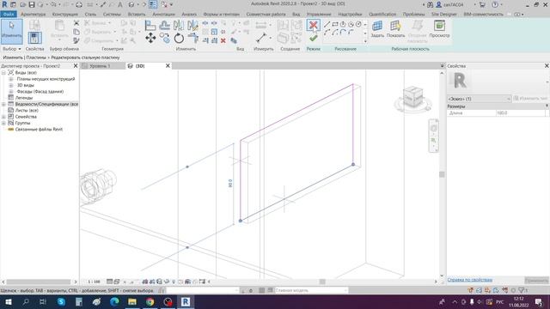Toggle Select Underlay Elements in the status bar

coord(479,290)
